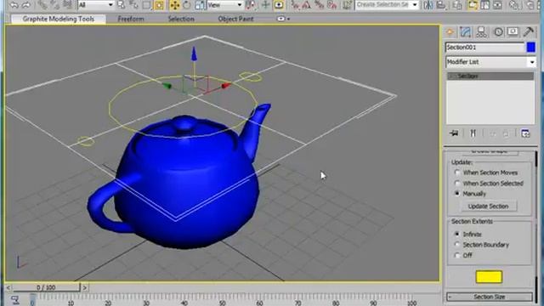Collapse the Section Size rollout
Screen dimensions: 544x306
point(490,297)
